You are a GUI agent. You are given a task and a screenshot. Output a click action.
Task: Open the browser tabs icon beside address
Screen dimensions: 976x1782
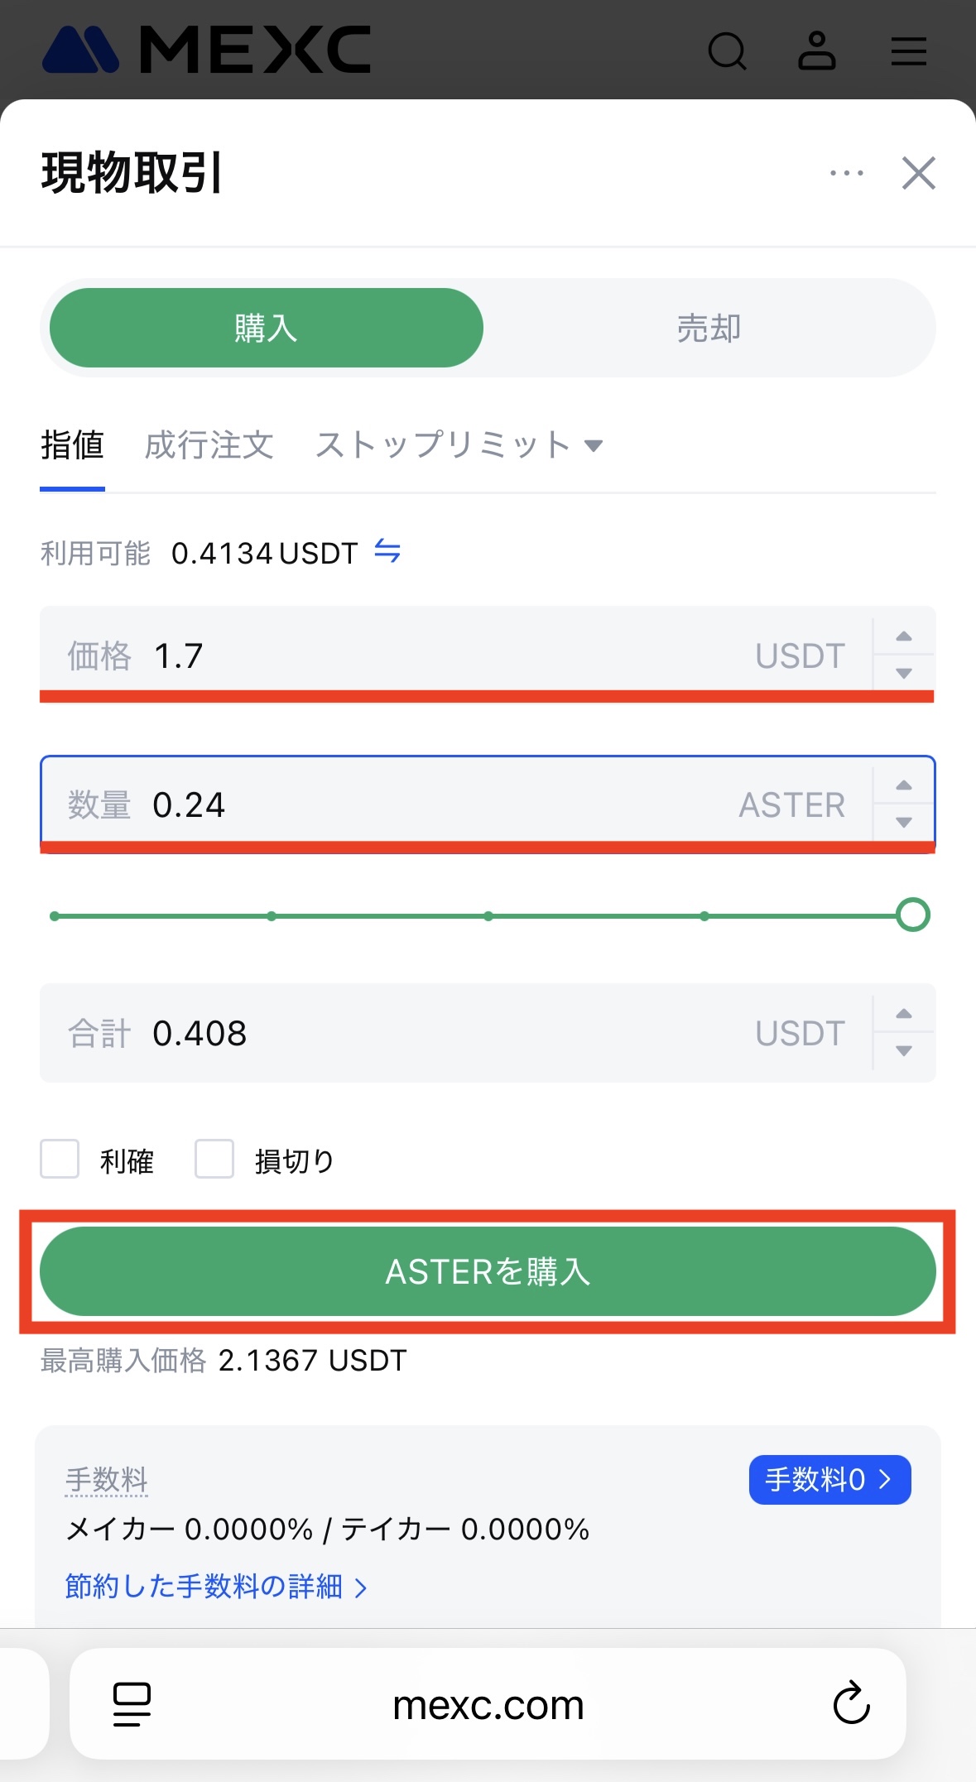point(132,1703)
